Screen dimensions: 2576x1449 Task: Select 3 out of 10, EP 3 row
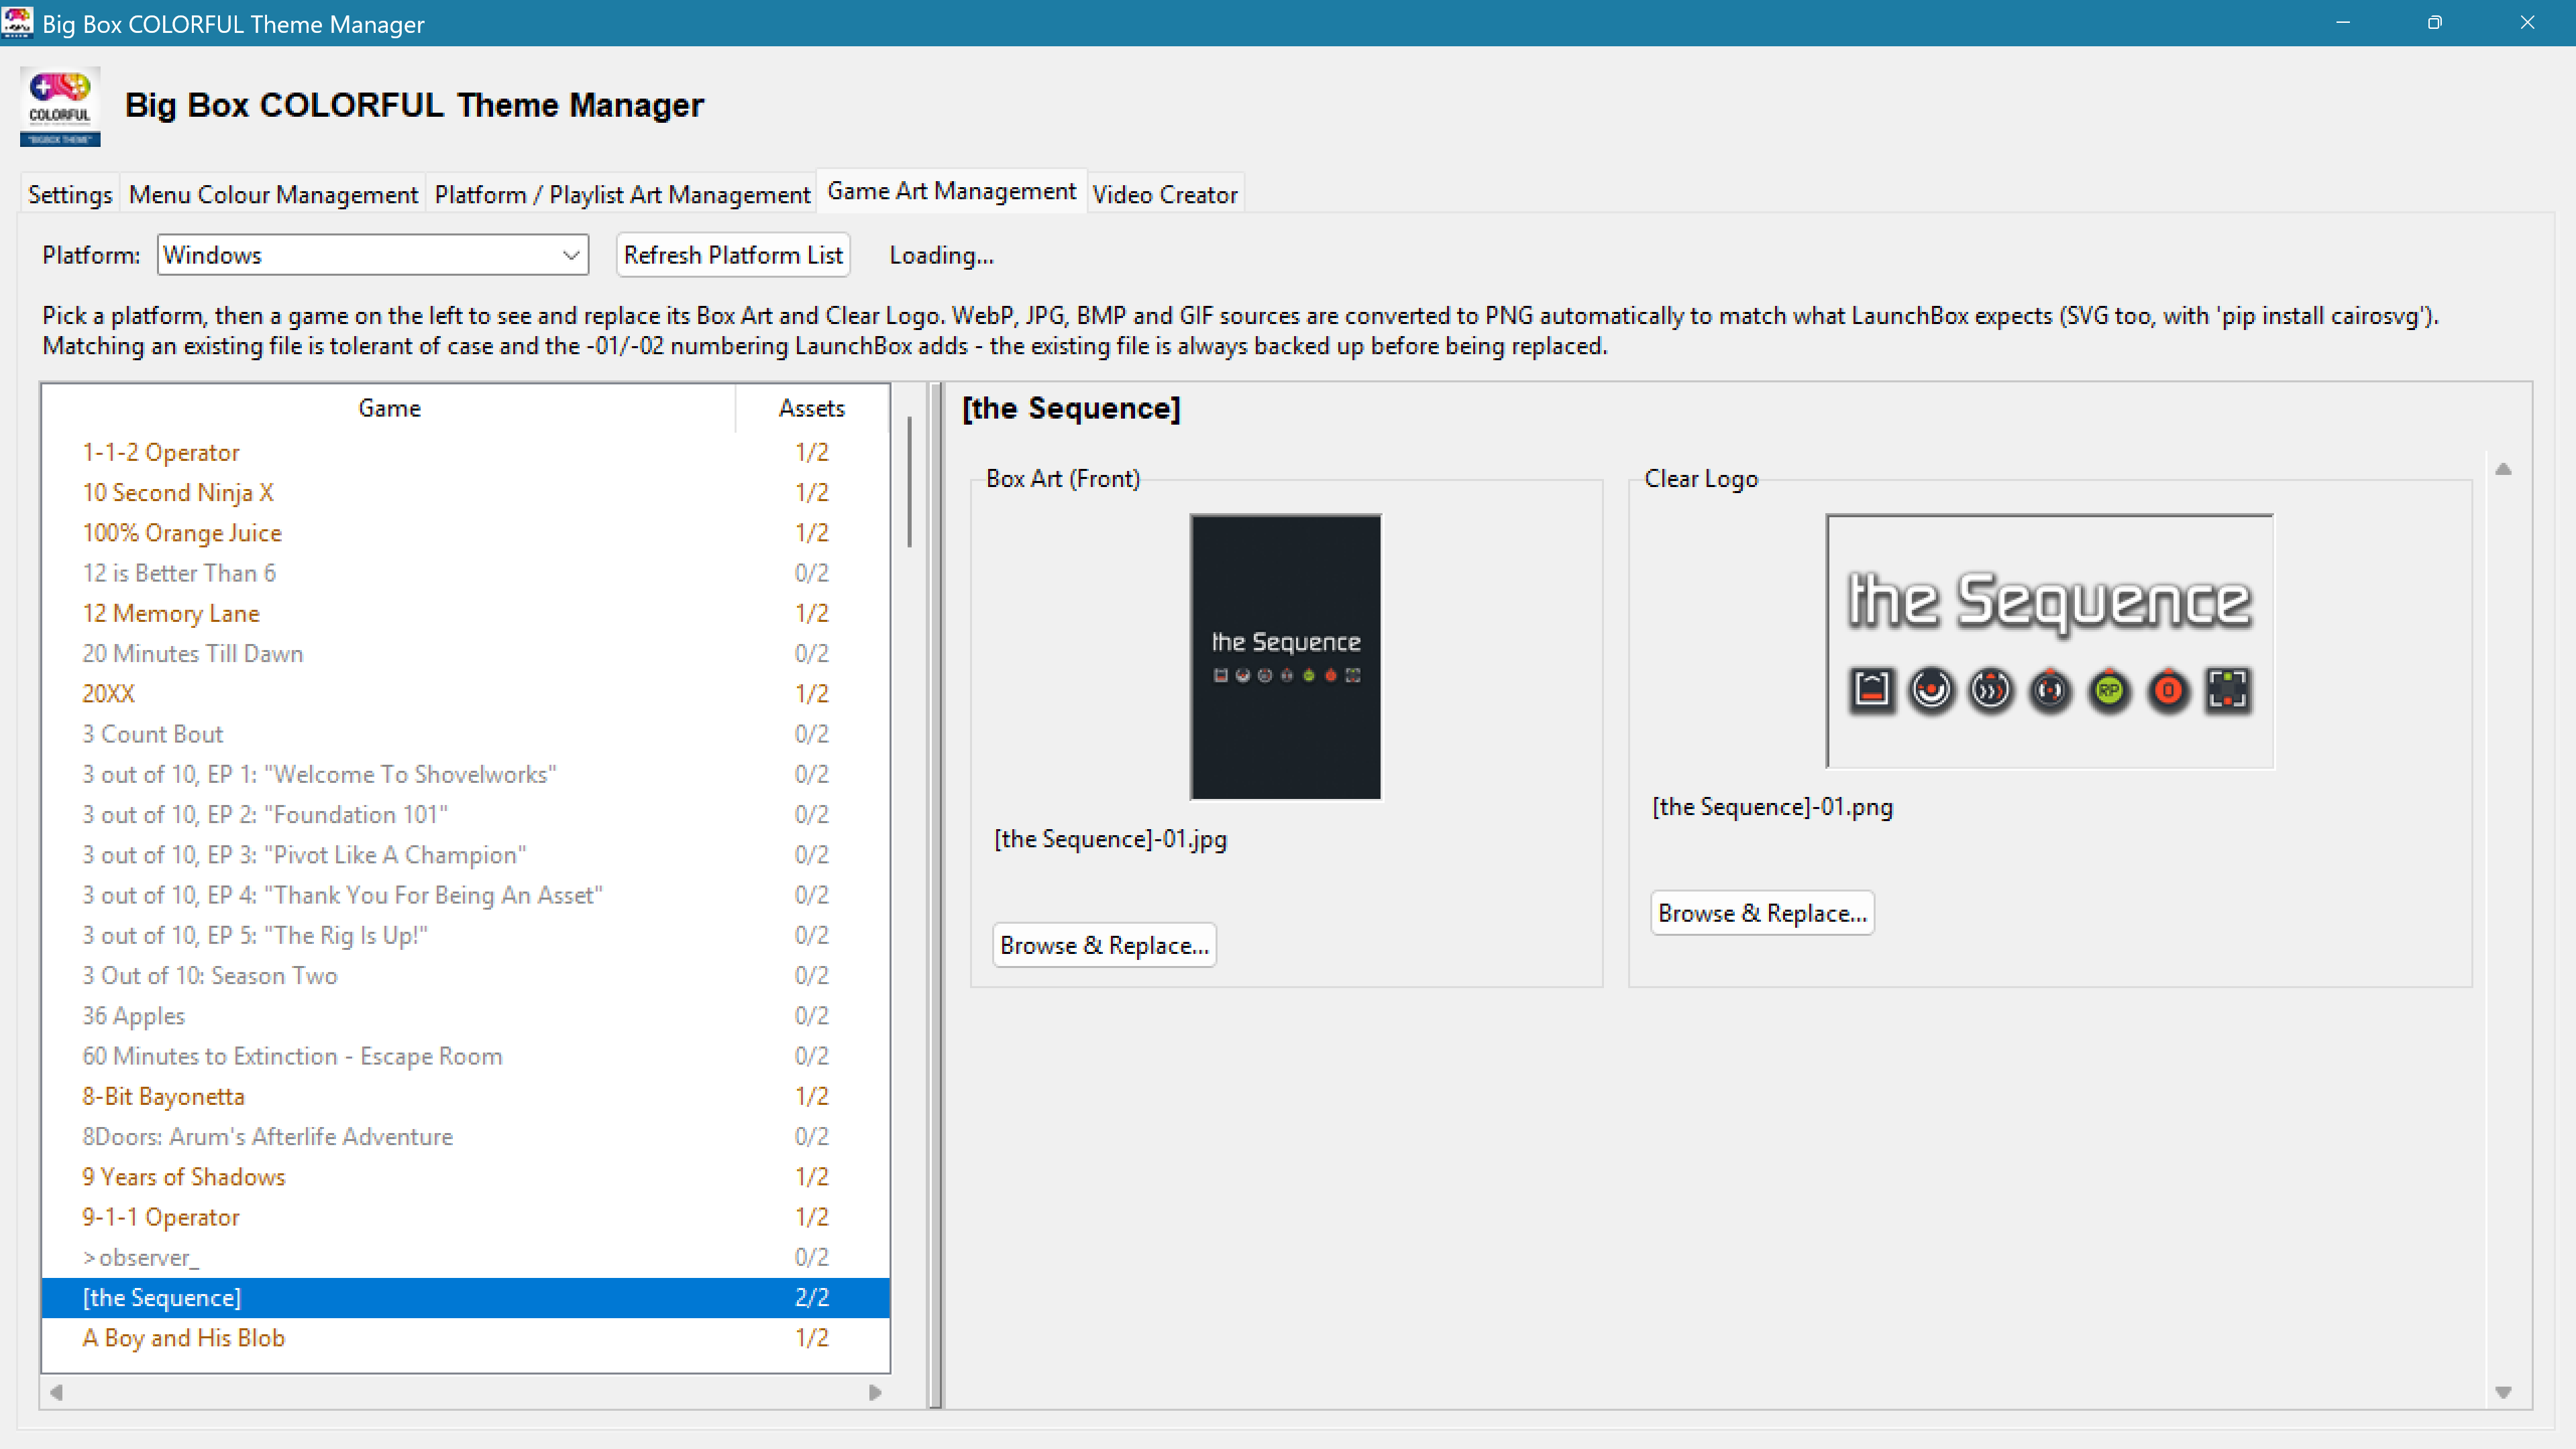click(466, 855)
